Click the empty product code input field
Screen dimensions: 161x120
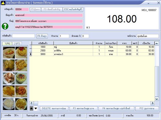tap(23, 36)
